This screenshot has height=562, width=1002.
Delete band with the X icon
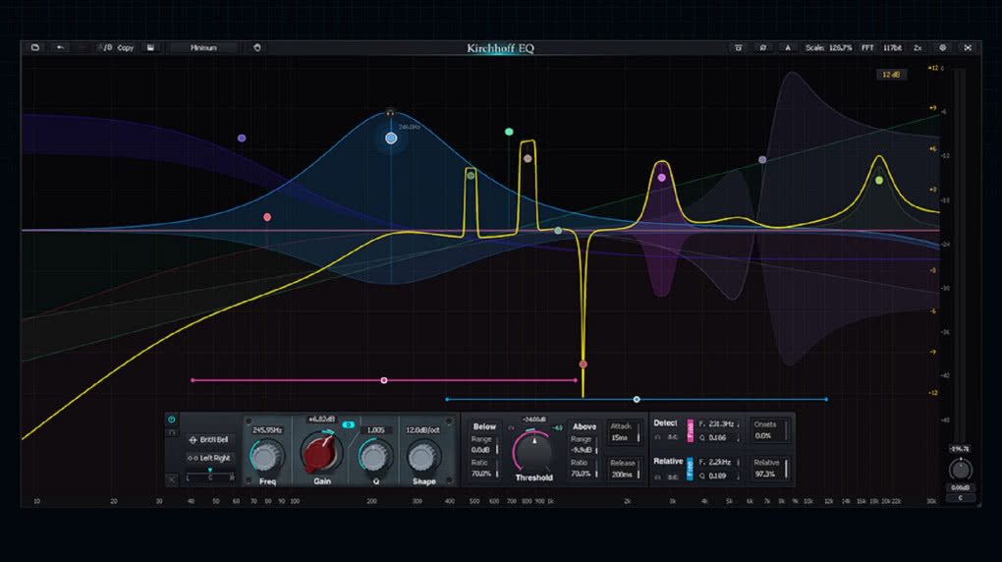click(171, 478)
